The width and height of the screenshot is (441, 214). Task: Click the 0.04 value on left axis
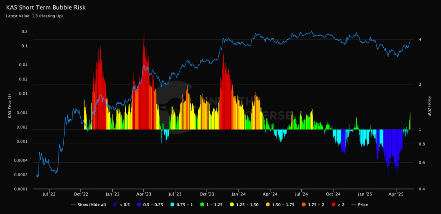[24, 65]
